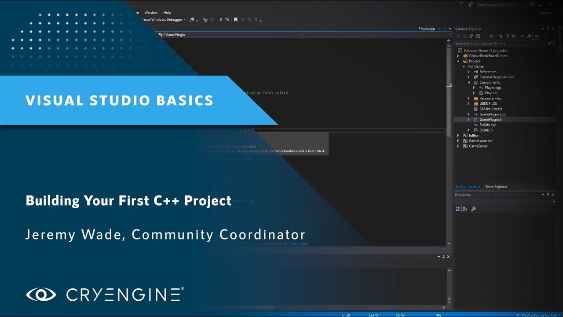Click the wrench Properties icon in Solution Explorer
This screenshot has width=563, height=317.
(x=529, y=36)
